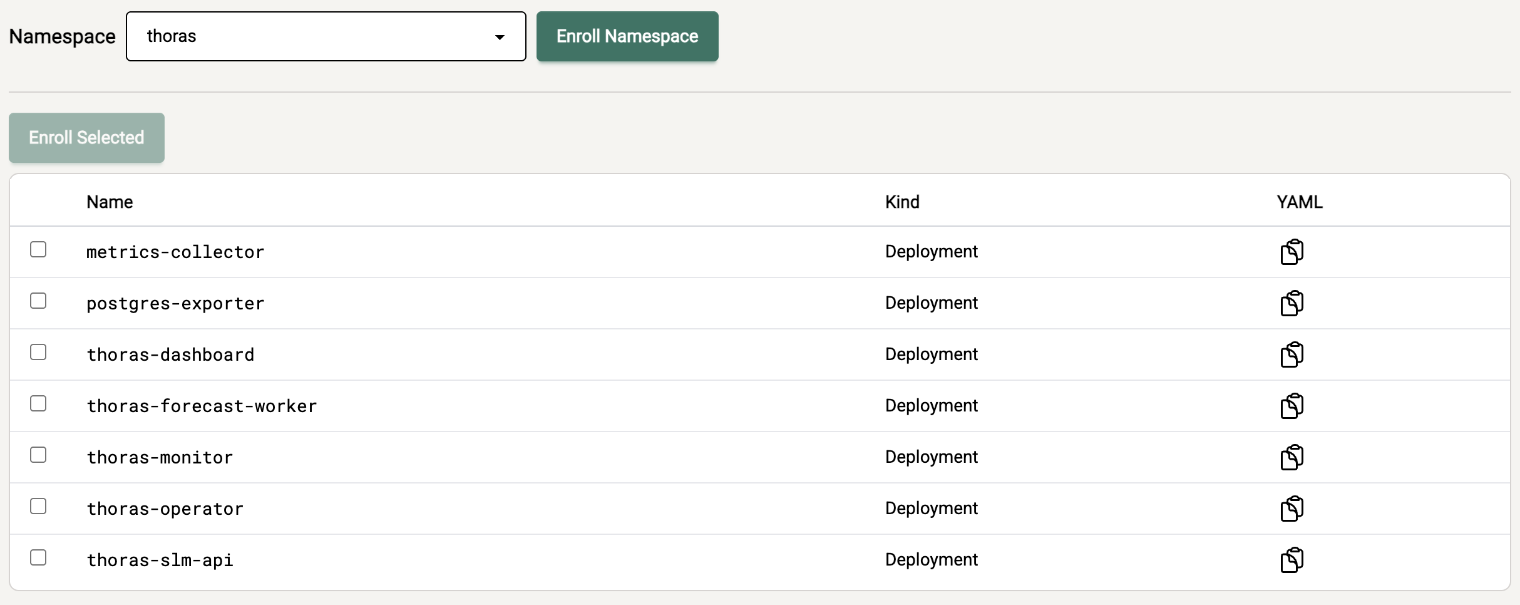
Task: Click the thoras-monitor name
Action: coord(160,457)
